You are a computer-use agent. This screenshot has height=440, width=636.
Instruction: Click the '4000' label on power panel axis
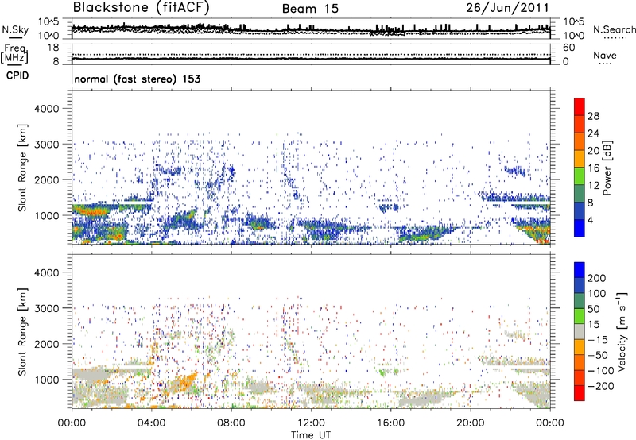click(46, 109)
